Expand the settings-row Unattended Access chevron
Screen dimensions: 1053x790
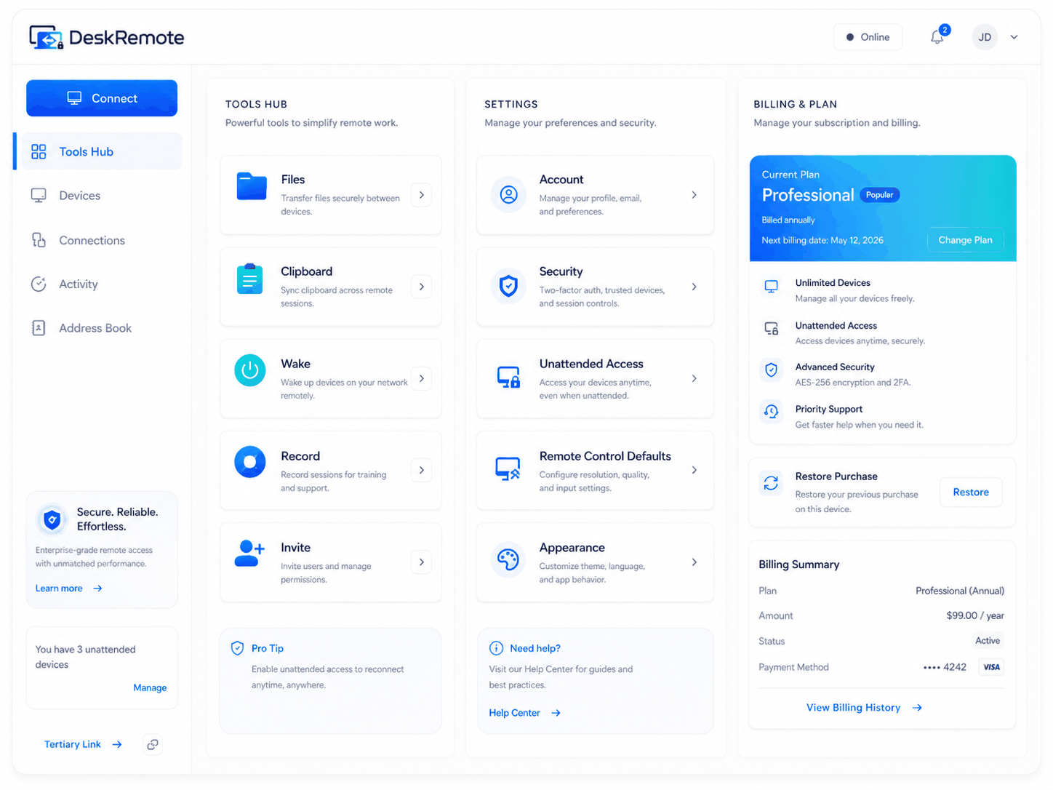[694, 378]
